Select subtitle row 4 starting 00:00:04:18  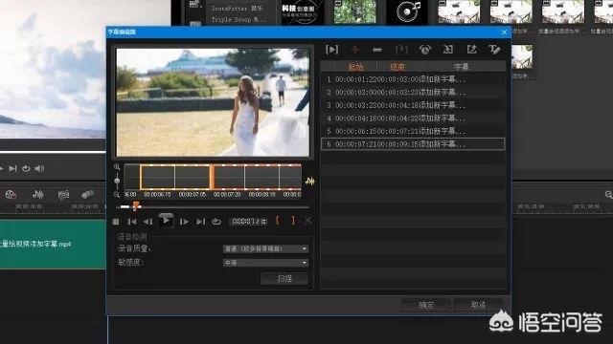(413, 118)
